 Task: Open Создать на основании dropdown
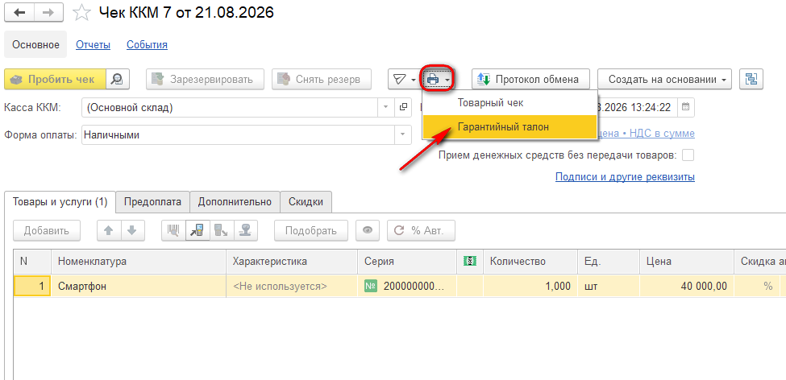tap(665, 79)
